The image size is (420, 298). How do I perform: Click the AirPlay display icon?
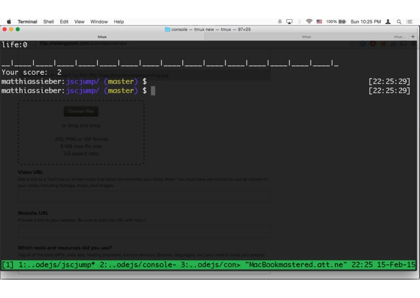[289, 22]
